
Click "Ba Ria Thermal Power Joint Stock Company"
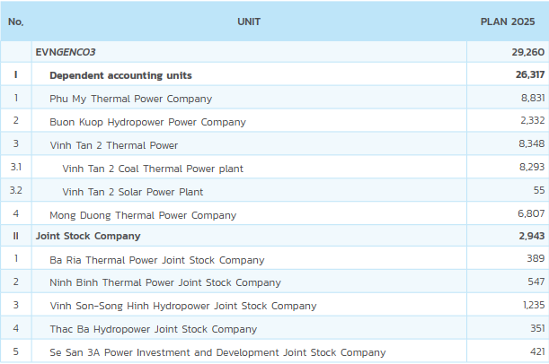(x=157, y=260)
